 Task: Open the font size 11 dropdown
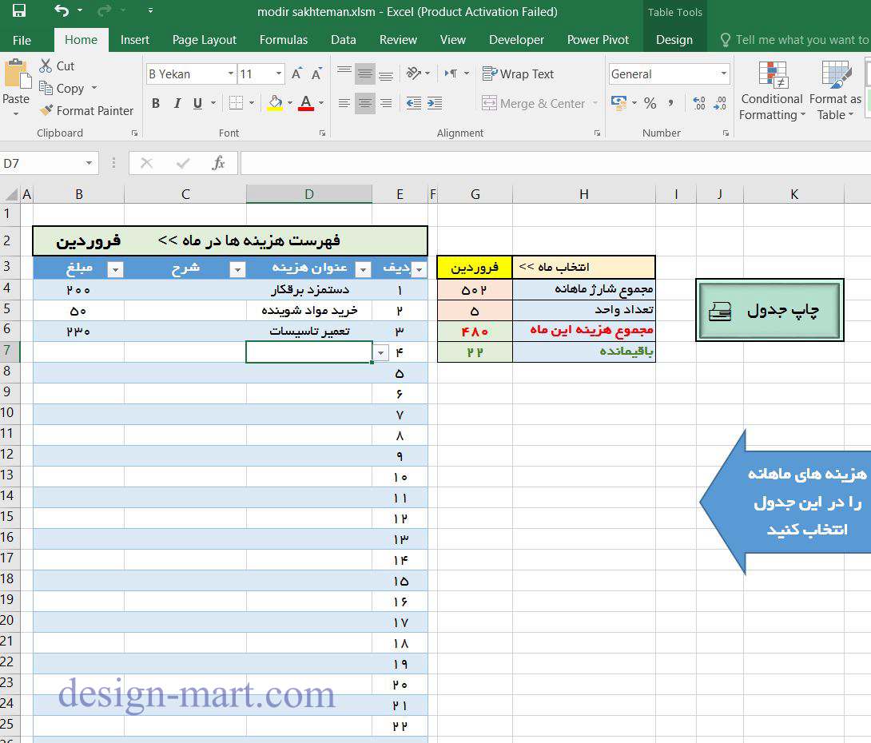[x=279, y=74]
